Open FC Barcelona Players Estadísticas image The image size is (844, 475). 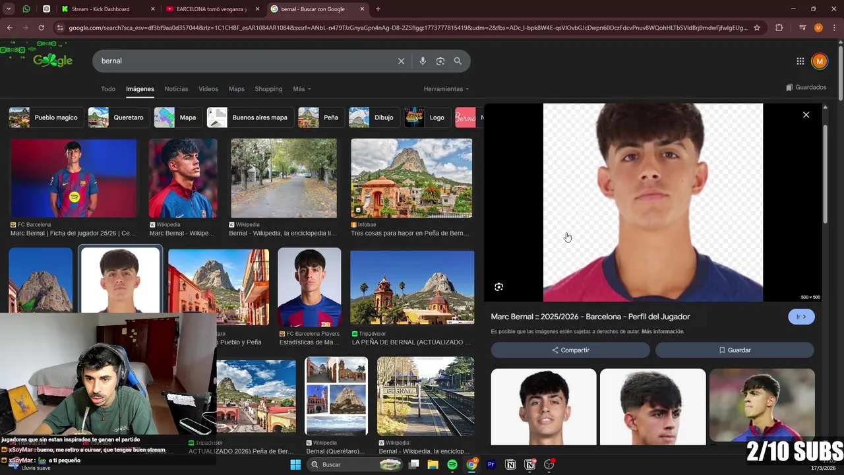309,288
